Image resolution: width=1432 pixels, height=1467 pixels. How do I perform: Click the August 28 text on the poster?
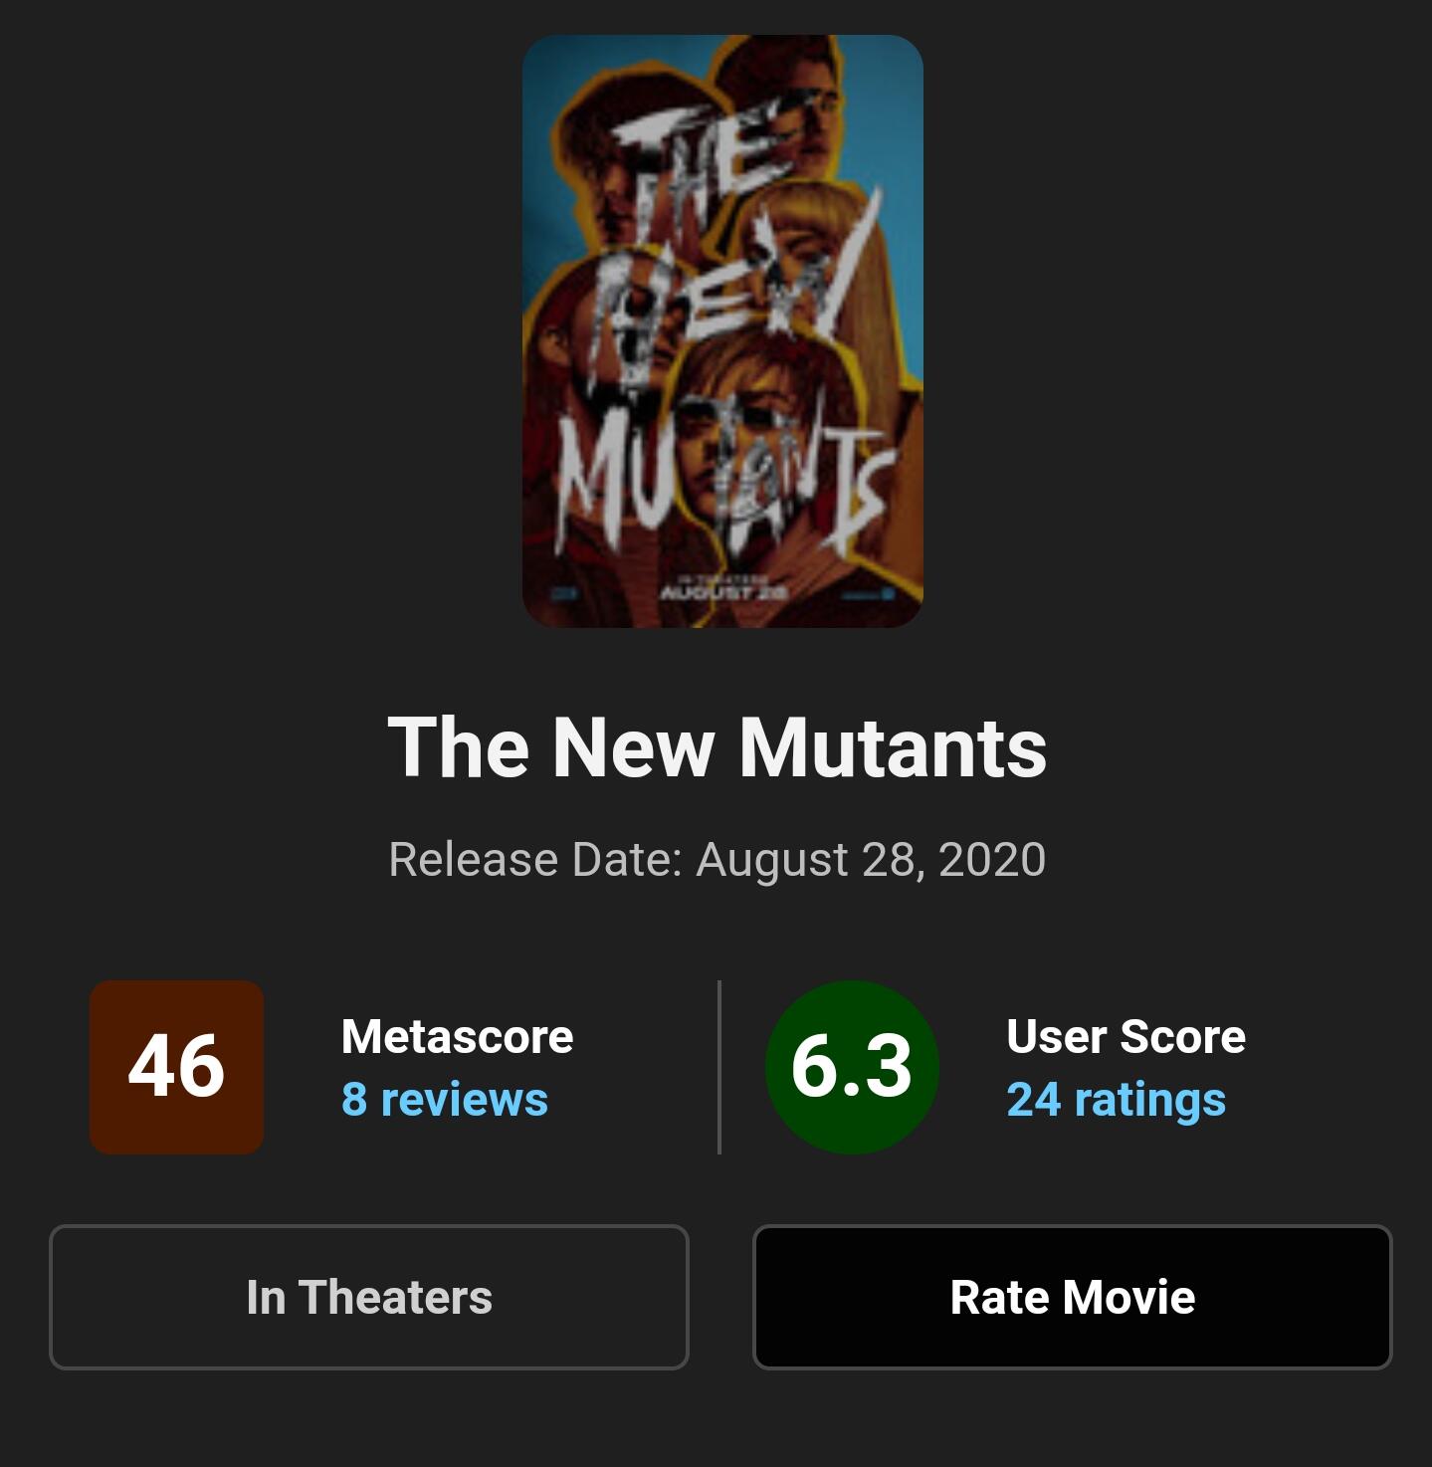click(723, 592)
